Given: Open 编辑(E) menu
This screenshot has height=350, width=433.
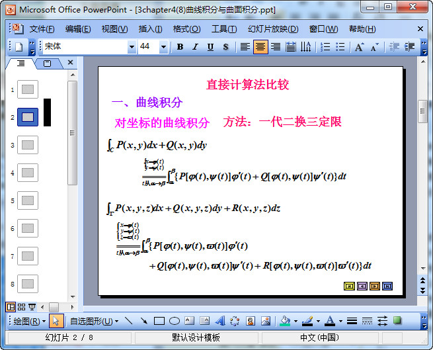Looking at the screenshot, I should click(78, 29).
